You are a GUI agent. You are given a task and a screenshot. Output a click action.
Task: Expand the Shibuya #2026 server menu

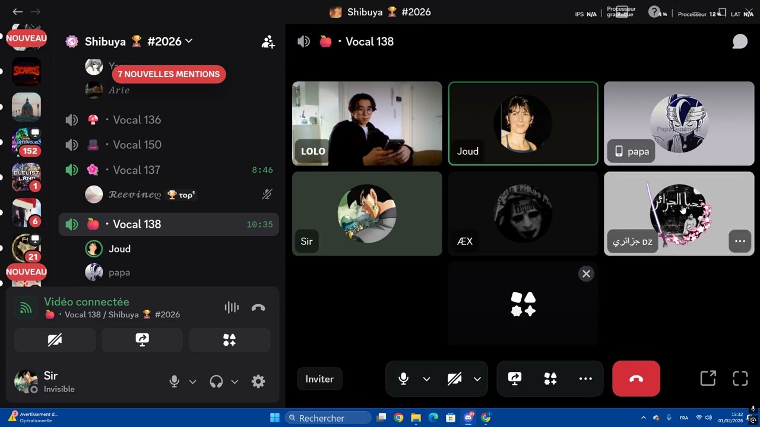coord(139,42)
